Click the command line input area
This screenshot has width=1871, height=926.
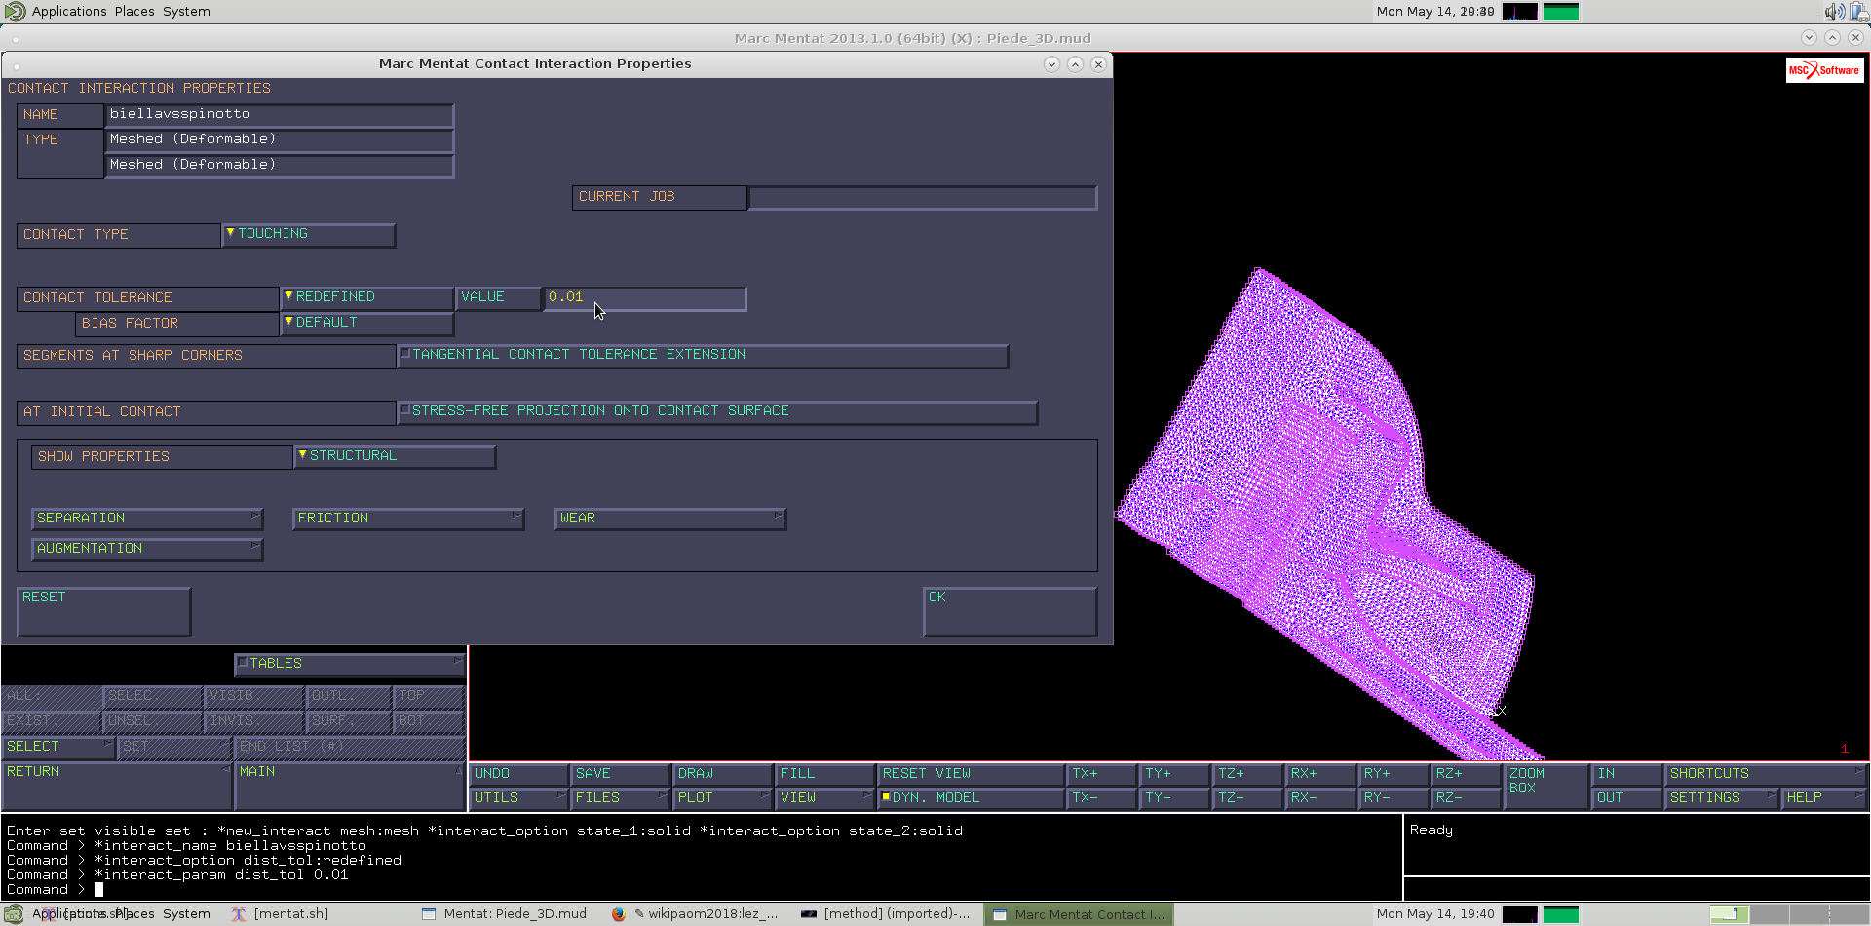(702, 890)
